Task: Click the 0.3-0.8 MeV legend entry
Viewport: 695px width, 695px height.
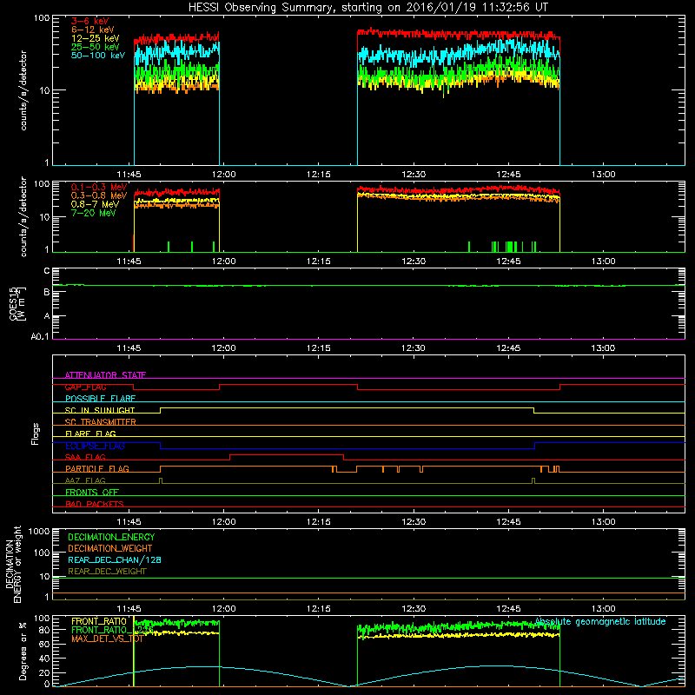Action: [99, 195]
